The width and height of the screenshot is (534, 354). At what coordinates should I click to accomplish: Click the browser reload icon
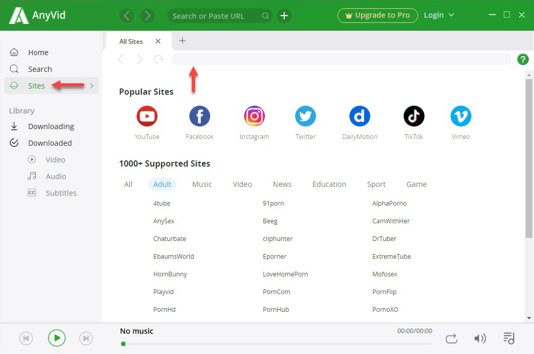tap(158, 59)
